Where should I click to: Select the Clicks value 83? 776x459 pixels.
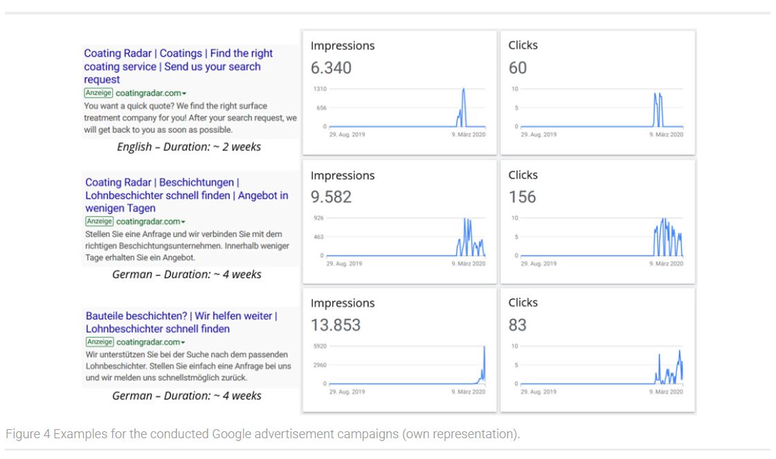(x=517, y=325)
